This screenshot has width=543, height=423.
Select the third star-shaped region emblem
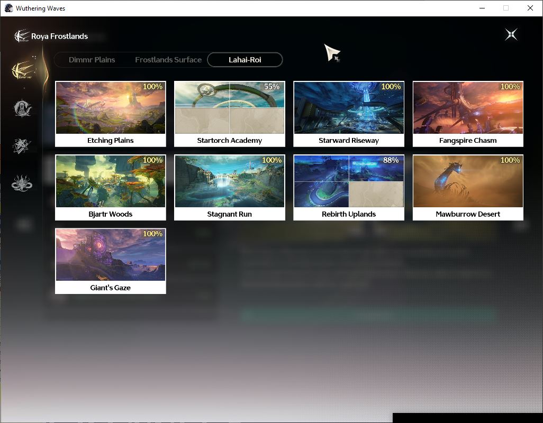pos(22,145)
